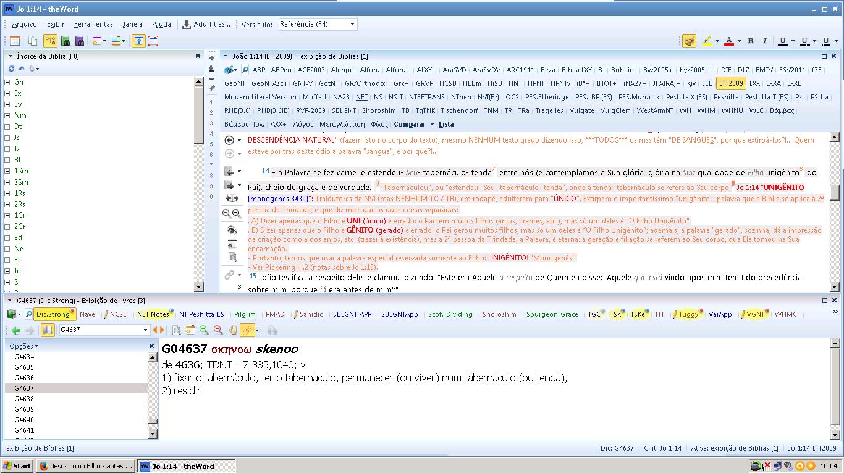Open the G4637 topic combo box dropdown
Viewport: 844px width, 474px height.
(x=145, y=330)
